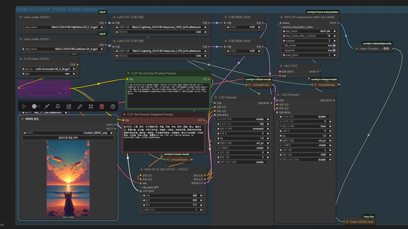Image resolution: width=408 pixels, height=229 pixels.
Task: Increase 길이 121 with right arrow
Action: 201,205
